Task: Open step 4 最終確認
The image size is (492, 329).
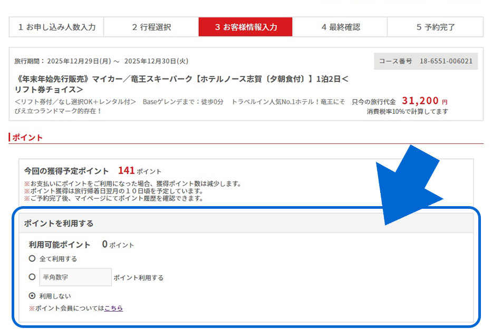Action: point(340,27)
